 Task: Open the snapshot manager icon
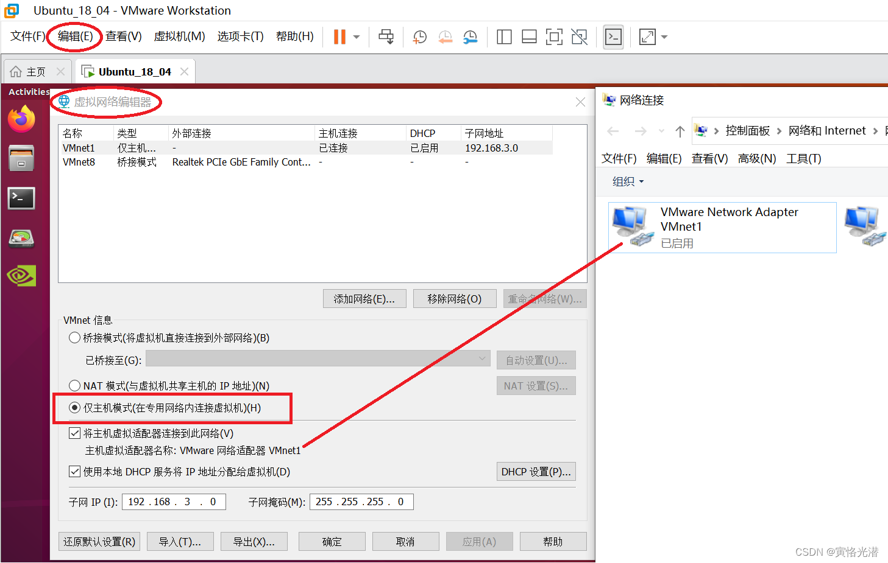[x=470, y=37]
